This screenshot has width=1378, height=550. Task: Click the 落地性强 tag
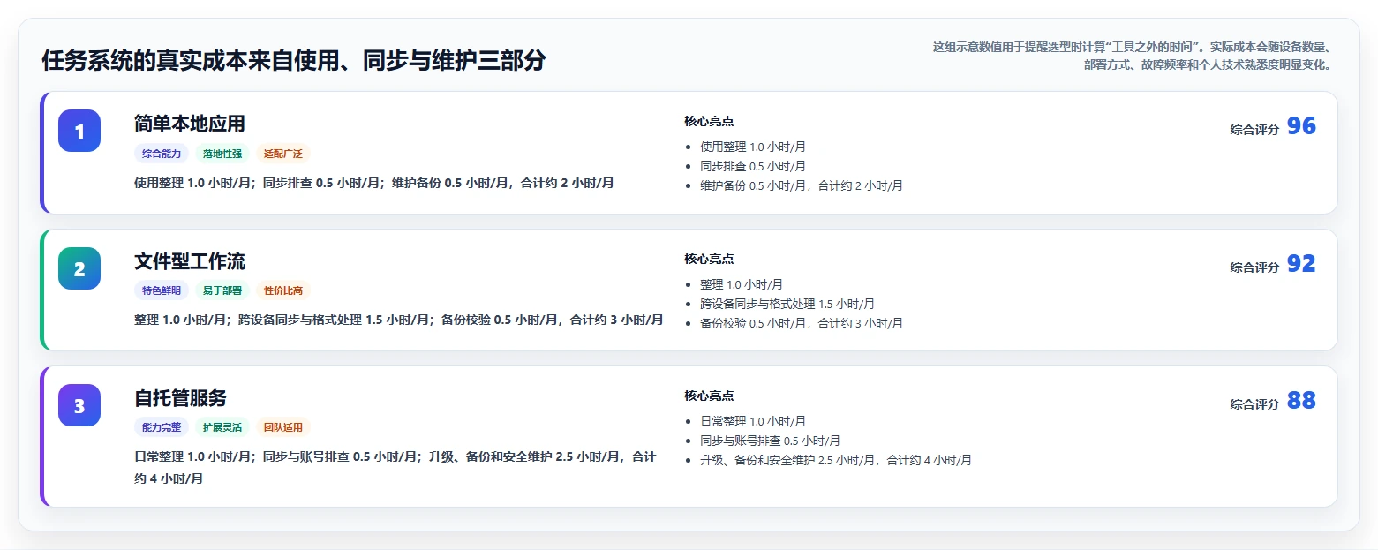222,154
